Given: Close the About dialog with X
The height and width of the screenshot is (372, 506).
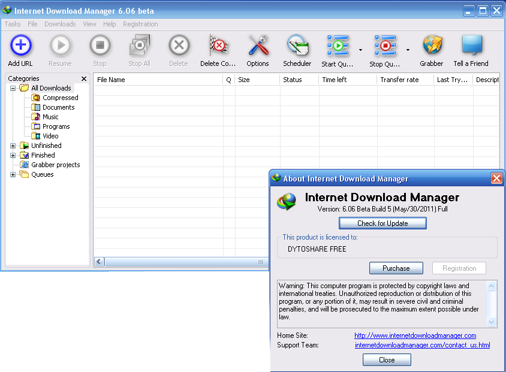Looking at the screenshot, I should (x=496, y=179).
